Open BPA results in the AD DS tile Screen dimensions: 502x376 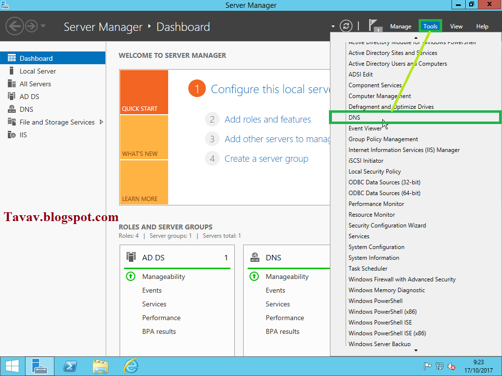click(159, 331)
